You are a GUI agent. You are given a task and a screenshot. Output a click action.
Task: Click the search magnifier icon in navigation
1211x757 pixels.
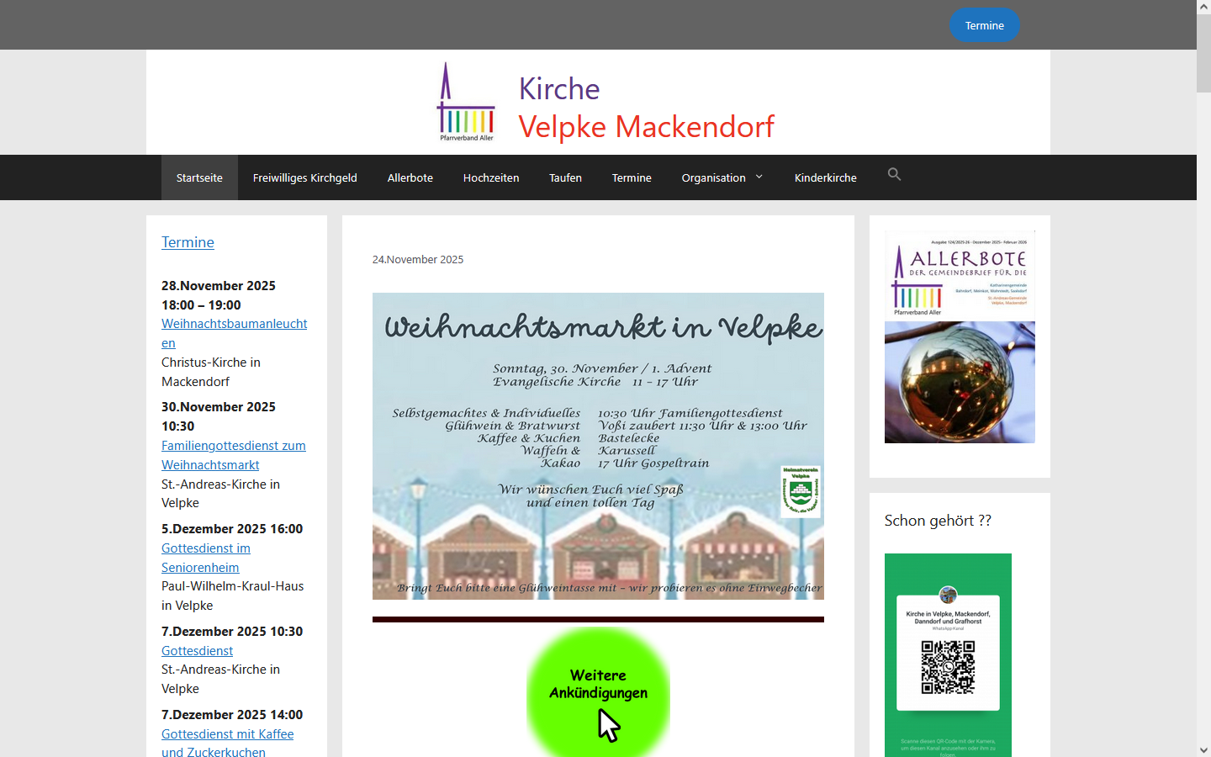(x=894, y=175)
